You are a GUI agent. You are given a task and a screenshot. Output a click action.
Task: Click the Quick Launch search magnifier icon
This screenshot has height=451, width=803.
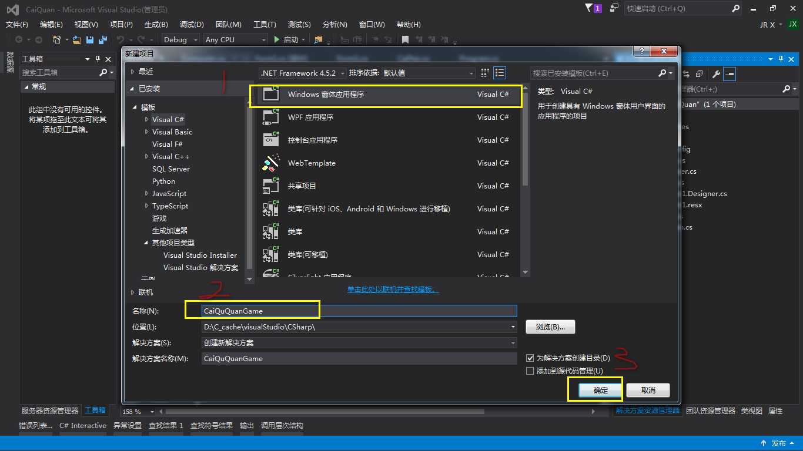point(736,8)
